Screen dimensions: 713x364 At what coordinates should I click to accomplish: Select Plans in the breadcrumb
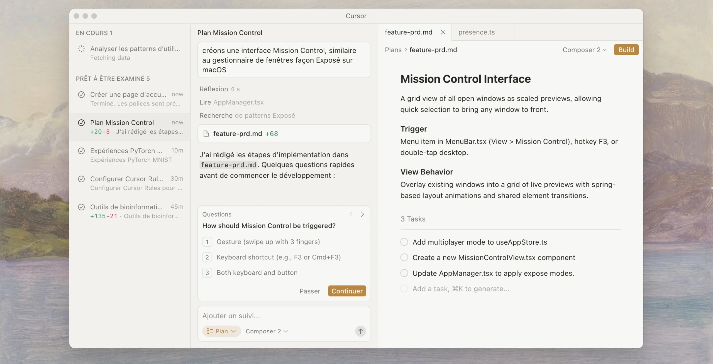393,50
